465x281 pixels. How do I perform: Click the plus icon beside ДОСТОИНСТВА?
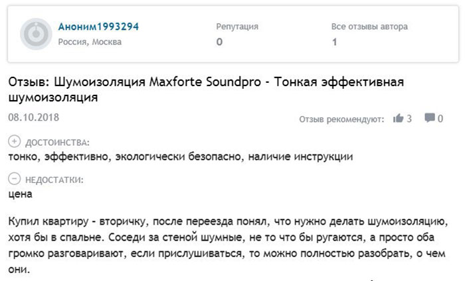tap(15, 142)
